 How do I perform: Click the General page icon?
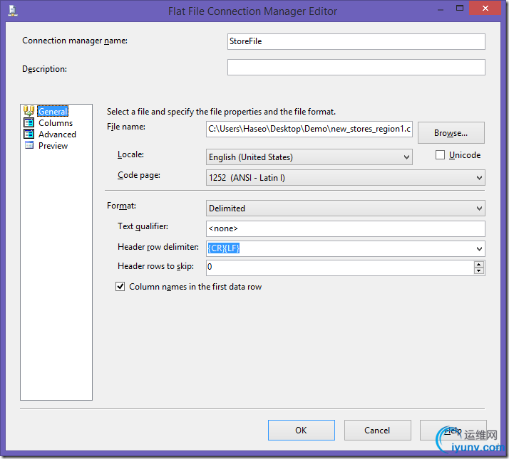pyautogui.click(x=29, y=111)
